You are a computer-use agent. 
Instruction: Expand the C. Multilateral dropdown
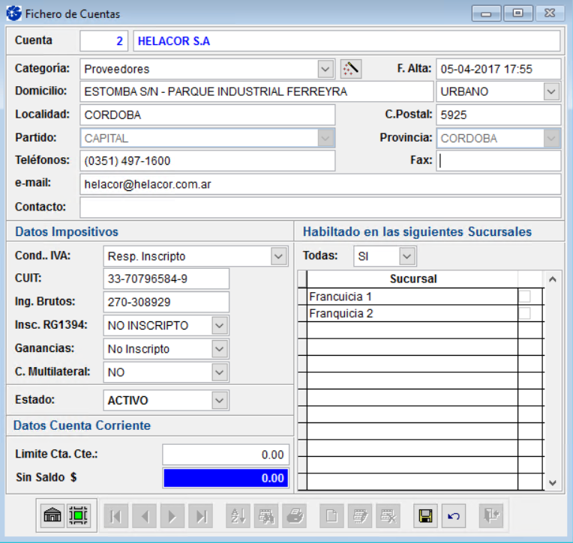(220, 372)
